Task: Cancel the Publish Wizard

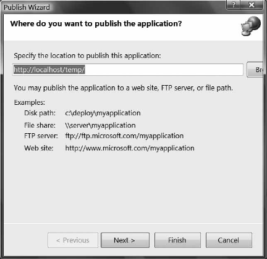Action: (229, 240)
